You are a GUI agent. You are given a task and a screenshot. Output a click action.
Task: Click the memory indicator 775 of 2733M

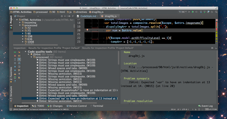211,109
